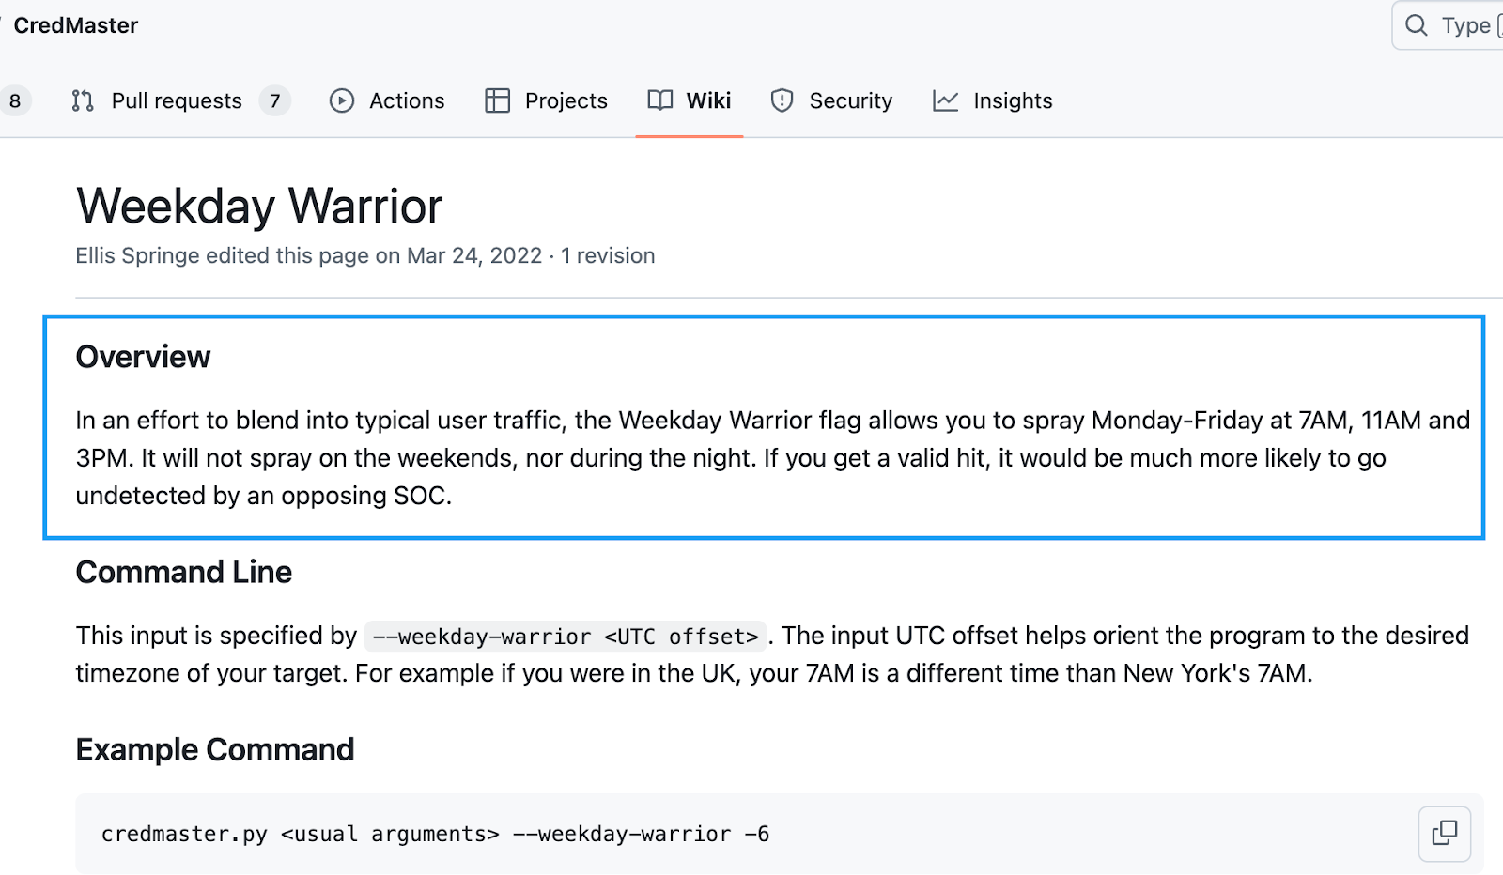The width and height of the screenshot is (1503, 875).
Task: Switch to the Actions tab
Action: point(406,100)
